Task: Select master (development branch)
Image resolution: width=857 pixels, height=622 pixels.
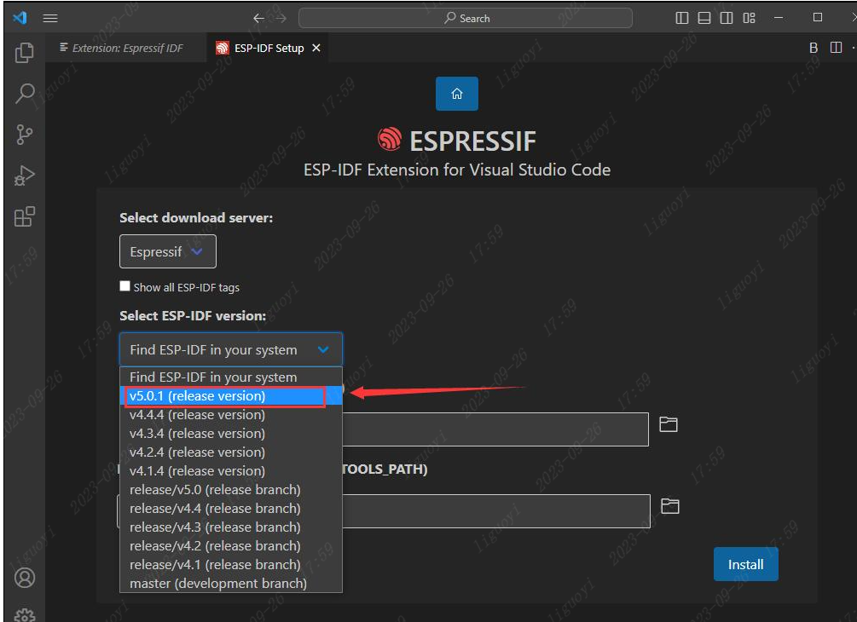Action: coord(230,583)
